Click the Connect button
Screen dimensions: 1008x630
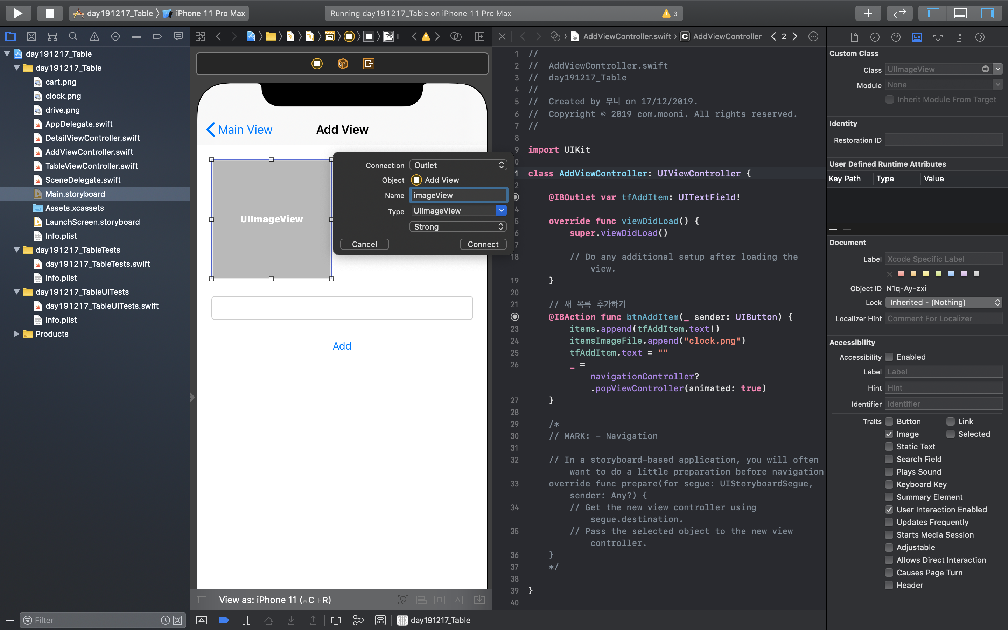pos(483,244)
